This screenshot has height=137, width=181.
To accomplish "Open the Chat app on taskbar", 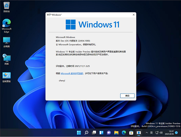I will click(109, 132).
